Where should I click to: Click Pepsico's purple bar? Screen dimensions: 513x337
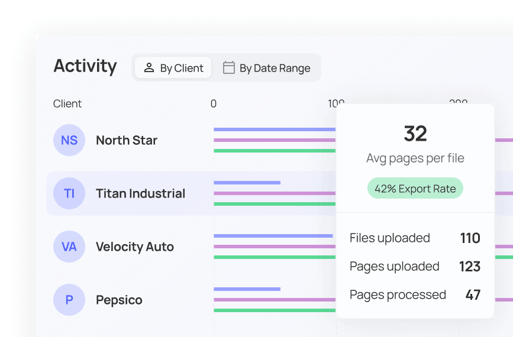(x=275, y=300)
